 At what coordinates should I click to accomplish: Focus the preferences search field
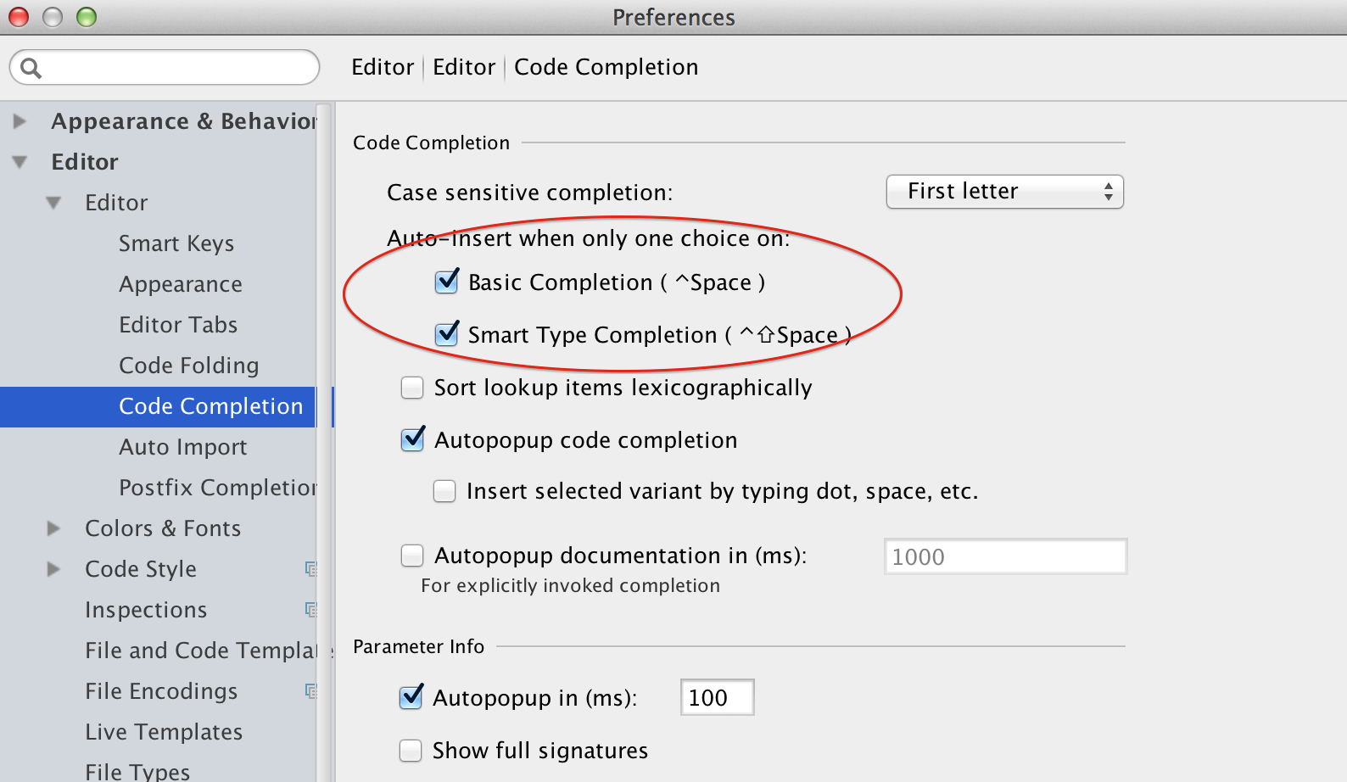click(165, 67)
